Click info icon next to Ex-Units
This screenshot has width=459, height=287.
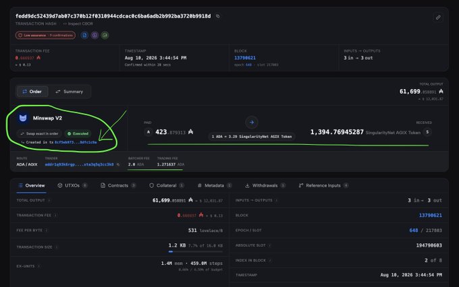pyautogui.click(x=39, y=266)
